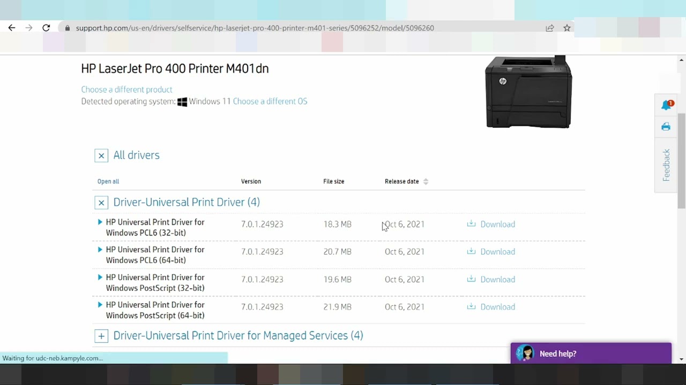The image size is (686, 385).
Task: Click the browser forward arrow
Action: [29, 28]
